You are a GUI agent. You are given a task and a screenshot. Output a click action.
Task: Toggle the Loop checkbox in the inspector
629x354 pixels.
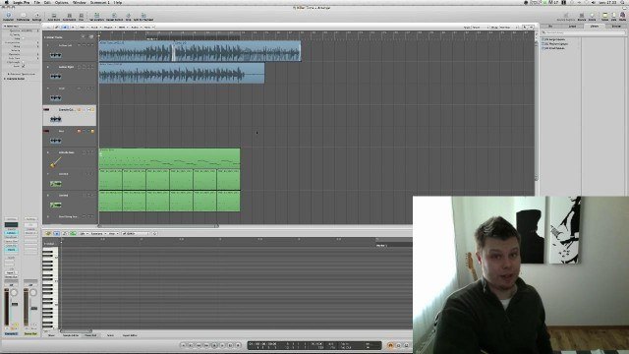click(x=23, y=38)
